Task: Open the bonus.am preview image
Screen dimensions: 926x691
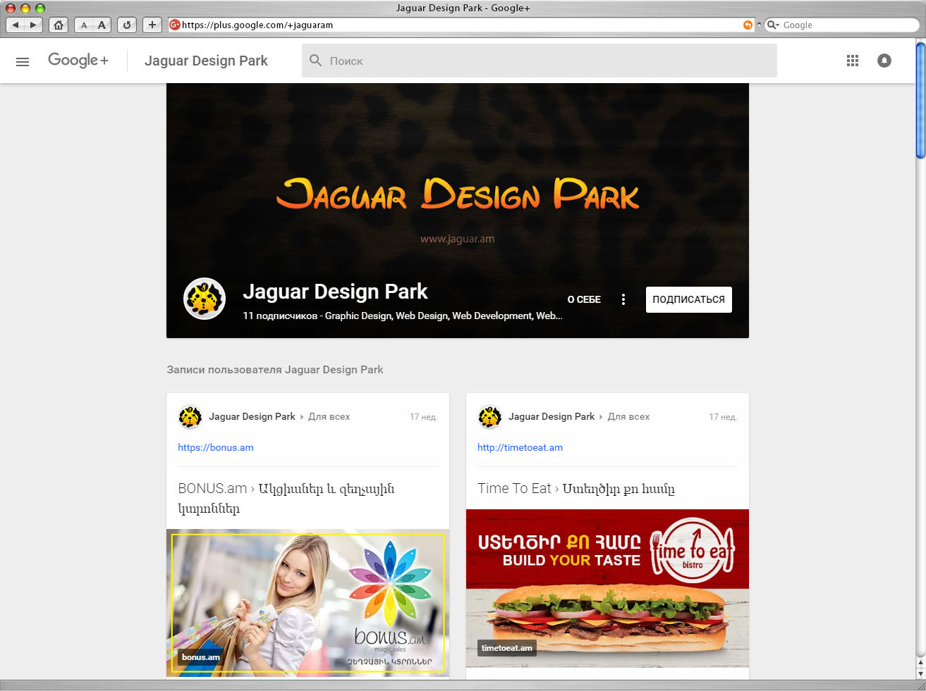Action: click(x=308, y=603)
